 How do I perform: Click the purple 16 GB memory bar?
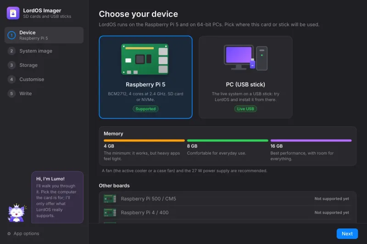(x=311, y=141)
